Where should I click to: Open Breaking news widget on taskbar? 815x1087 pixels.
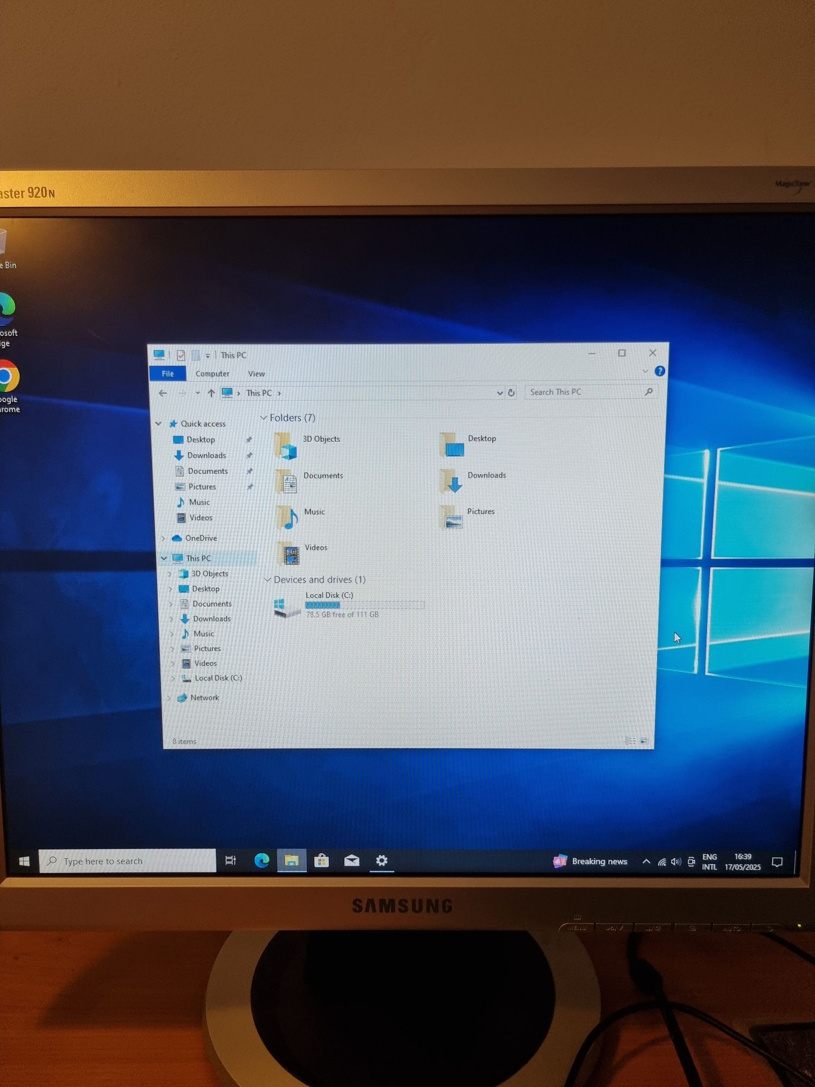(590, 861)
